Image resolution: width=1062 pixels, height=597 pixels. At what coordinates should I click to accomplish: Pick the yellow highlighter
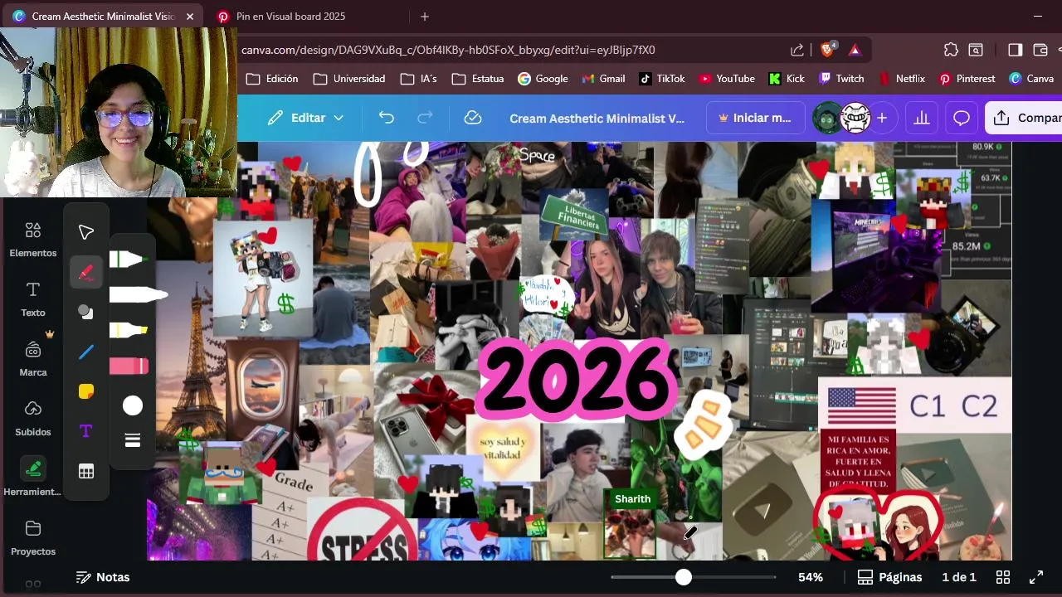point(129,330)
